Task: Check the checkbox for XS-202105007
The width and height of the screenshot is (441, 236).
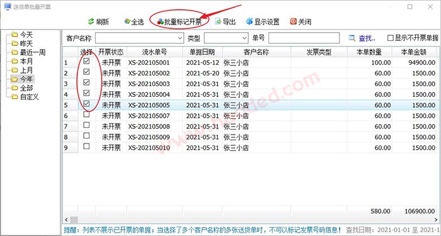Action: 87,115
